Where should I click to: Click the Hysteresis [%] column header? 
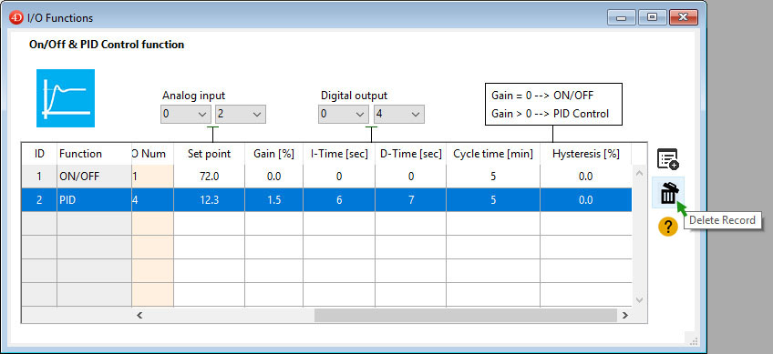coord(585,154)
